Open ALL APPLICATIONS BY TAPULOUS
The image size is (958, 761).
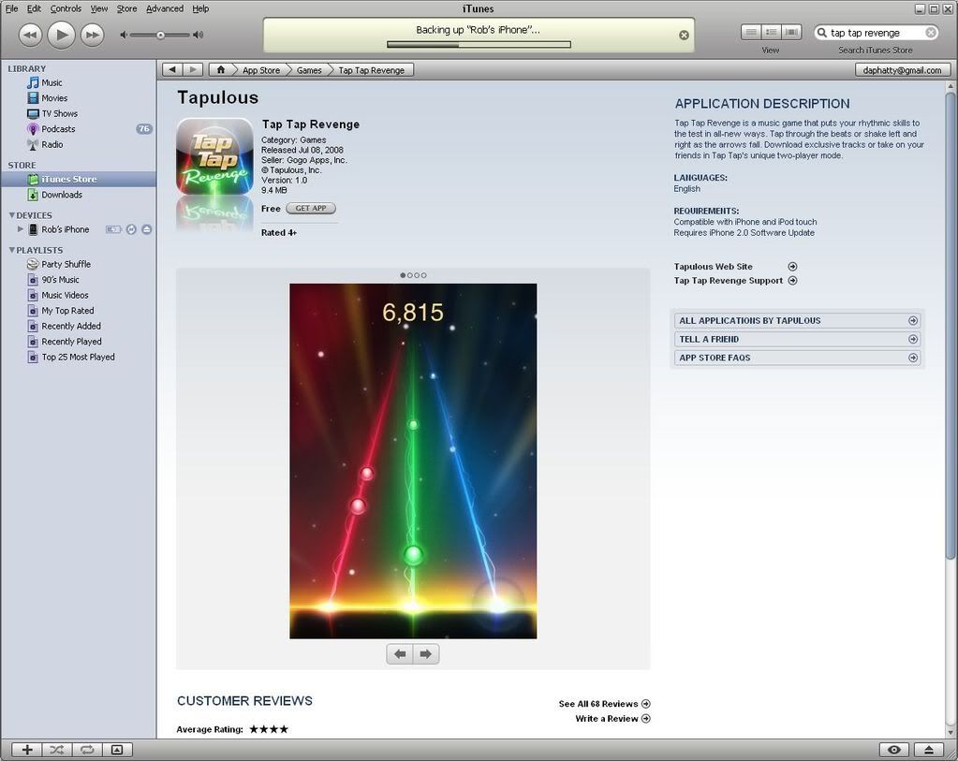point(798,321)
